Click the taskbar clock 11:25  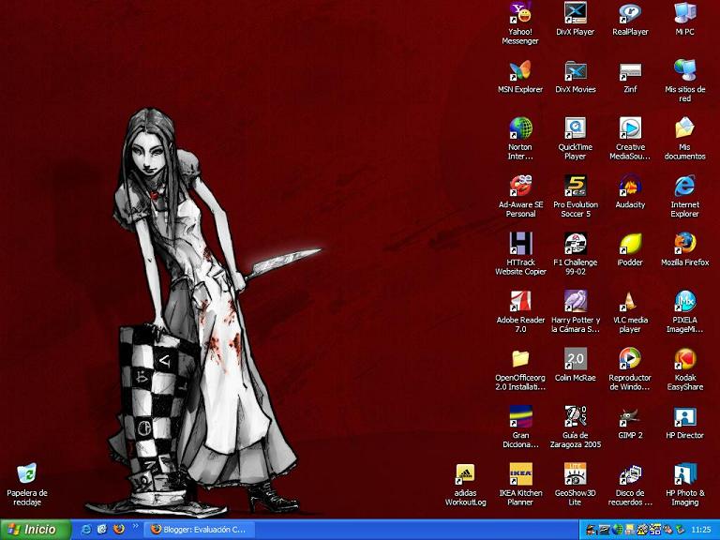pos(701,530)
